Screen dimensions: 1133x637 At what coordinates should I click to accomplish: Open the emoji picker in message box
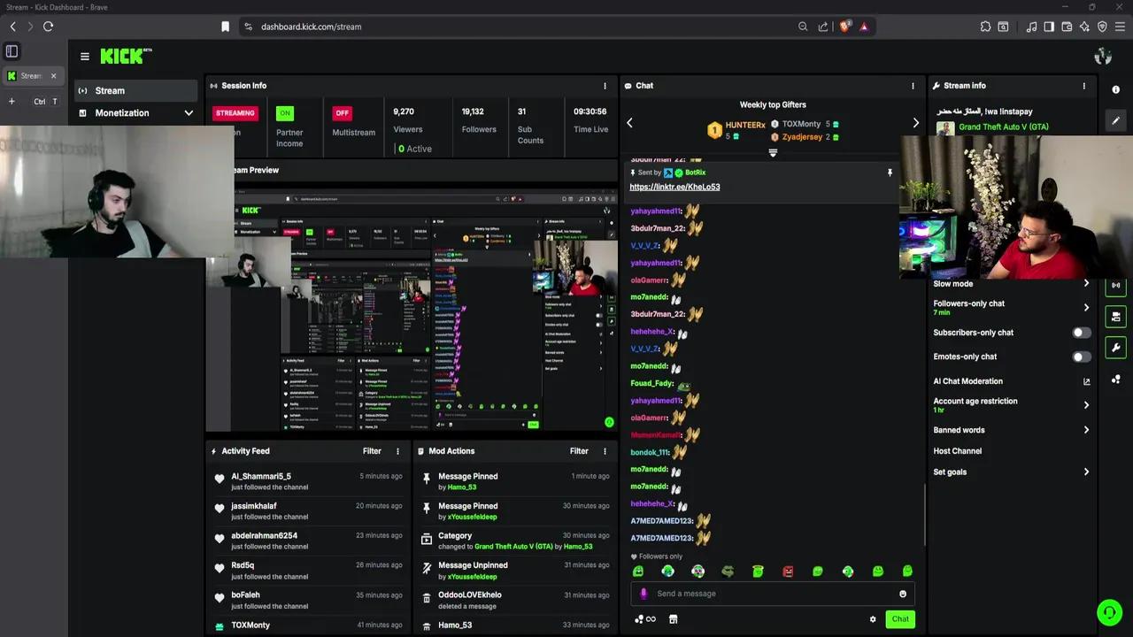pos(903,594)
